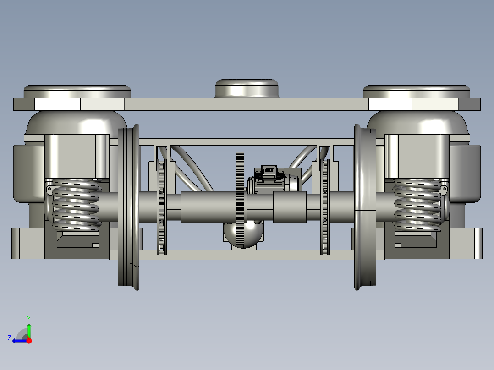Image resolution: width=494 pixels, height=370 pixels.
Task: Select the large central spur gear
Action: pos(240,198)
